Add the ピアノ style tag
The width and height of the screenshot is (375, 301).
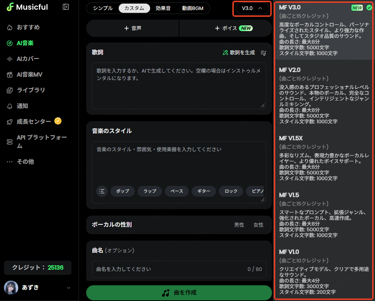(x=255, y=191)
